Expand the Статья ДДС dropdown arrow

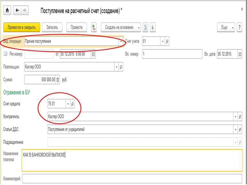(235, 129)
